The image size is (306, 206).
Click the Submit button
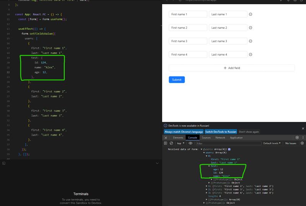[x=177, y=79]
